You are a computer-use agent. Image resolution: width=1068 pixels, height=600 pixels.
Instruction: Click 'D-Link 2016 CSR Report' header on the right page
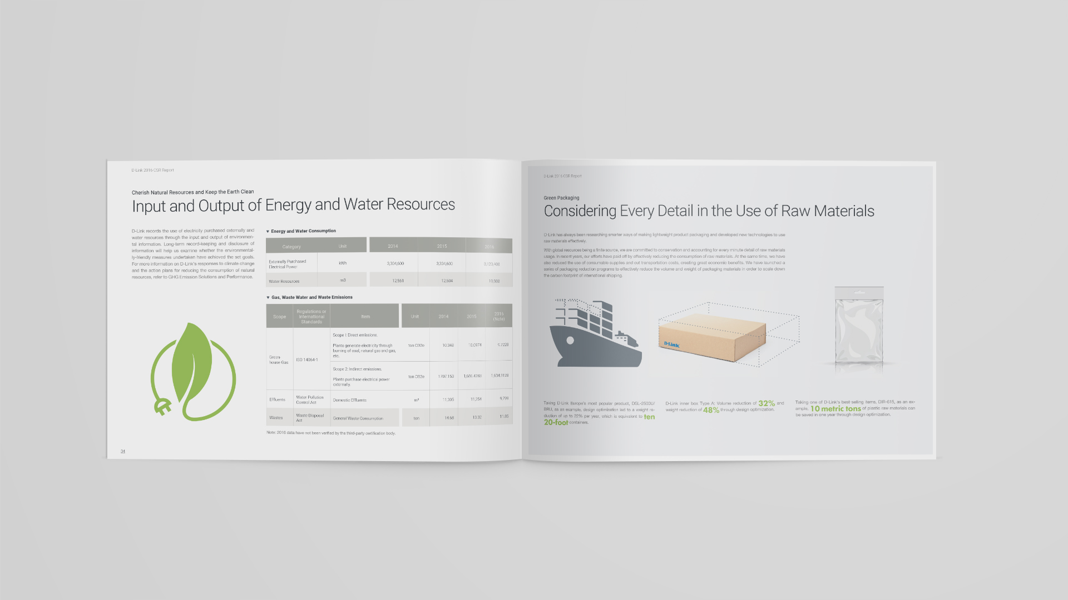point(562,176)
